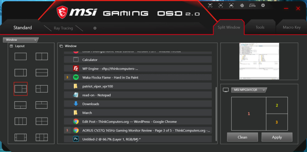Click the monitor icon beside MSI MPG341CQR
Image resolution: width=307 pixels, height=152 pixels.
click(226, 90)
